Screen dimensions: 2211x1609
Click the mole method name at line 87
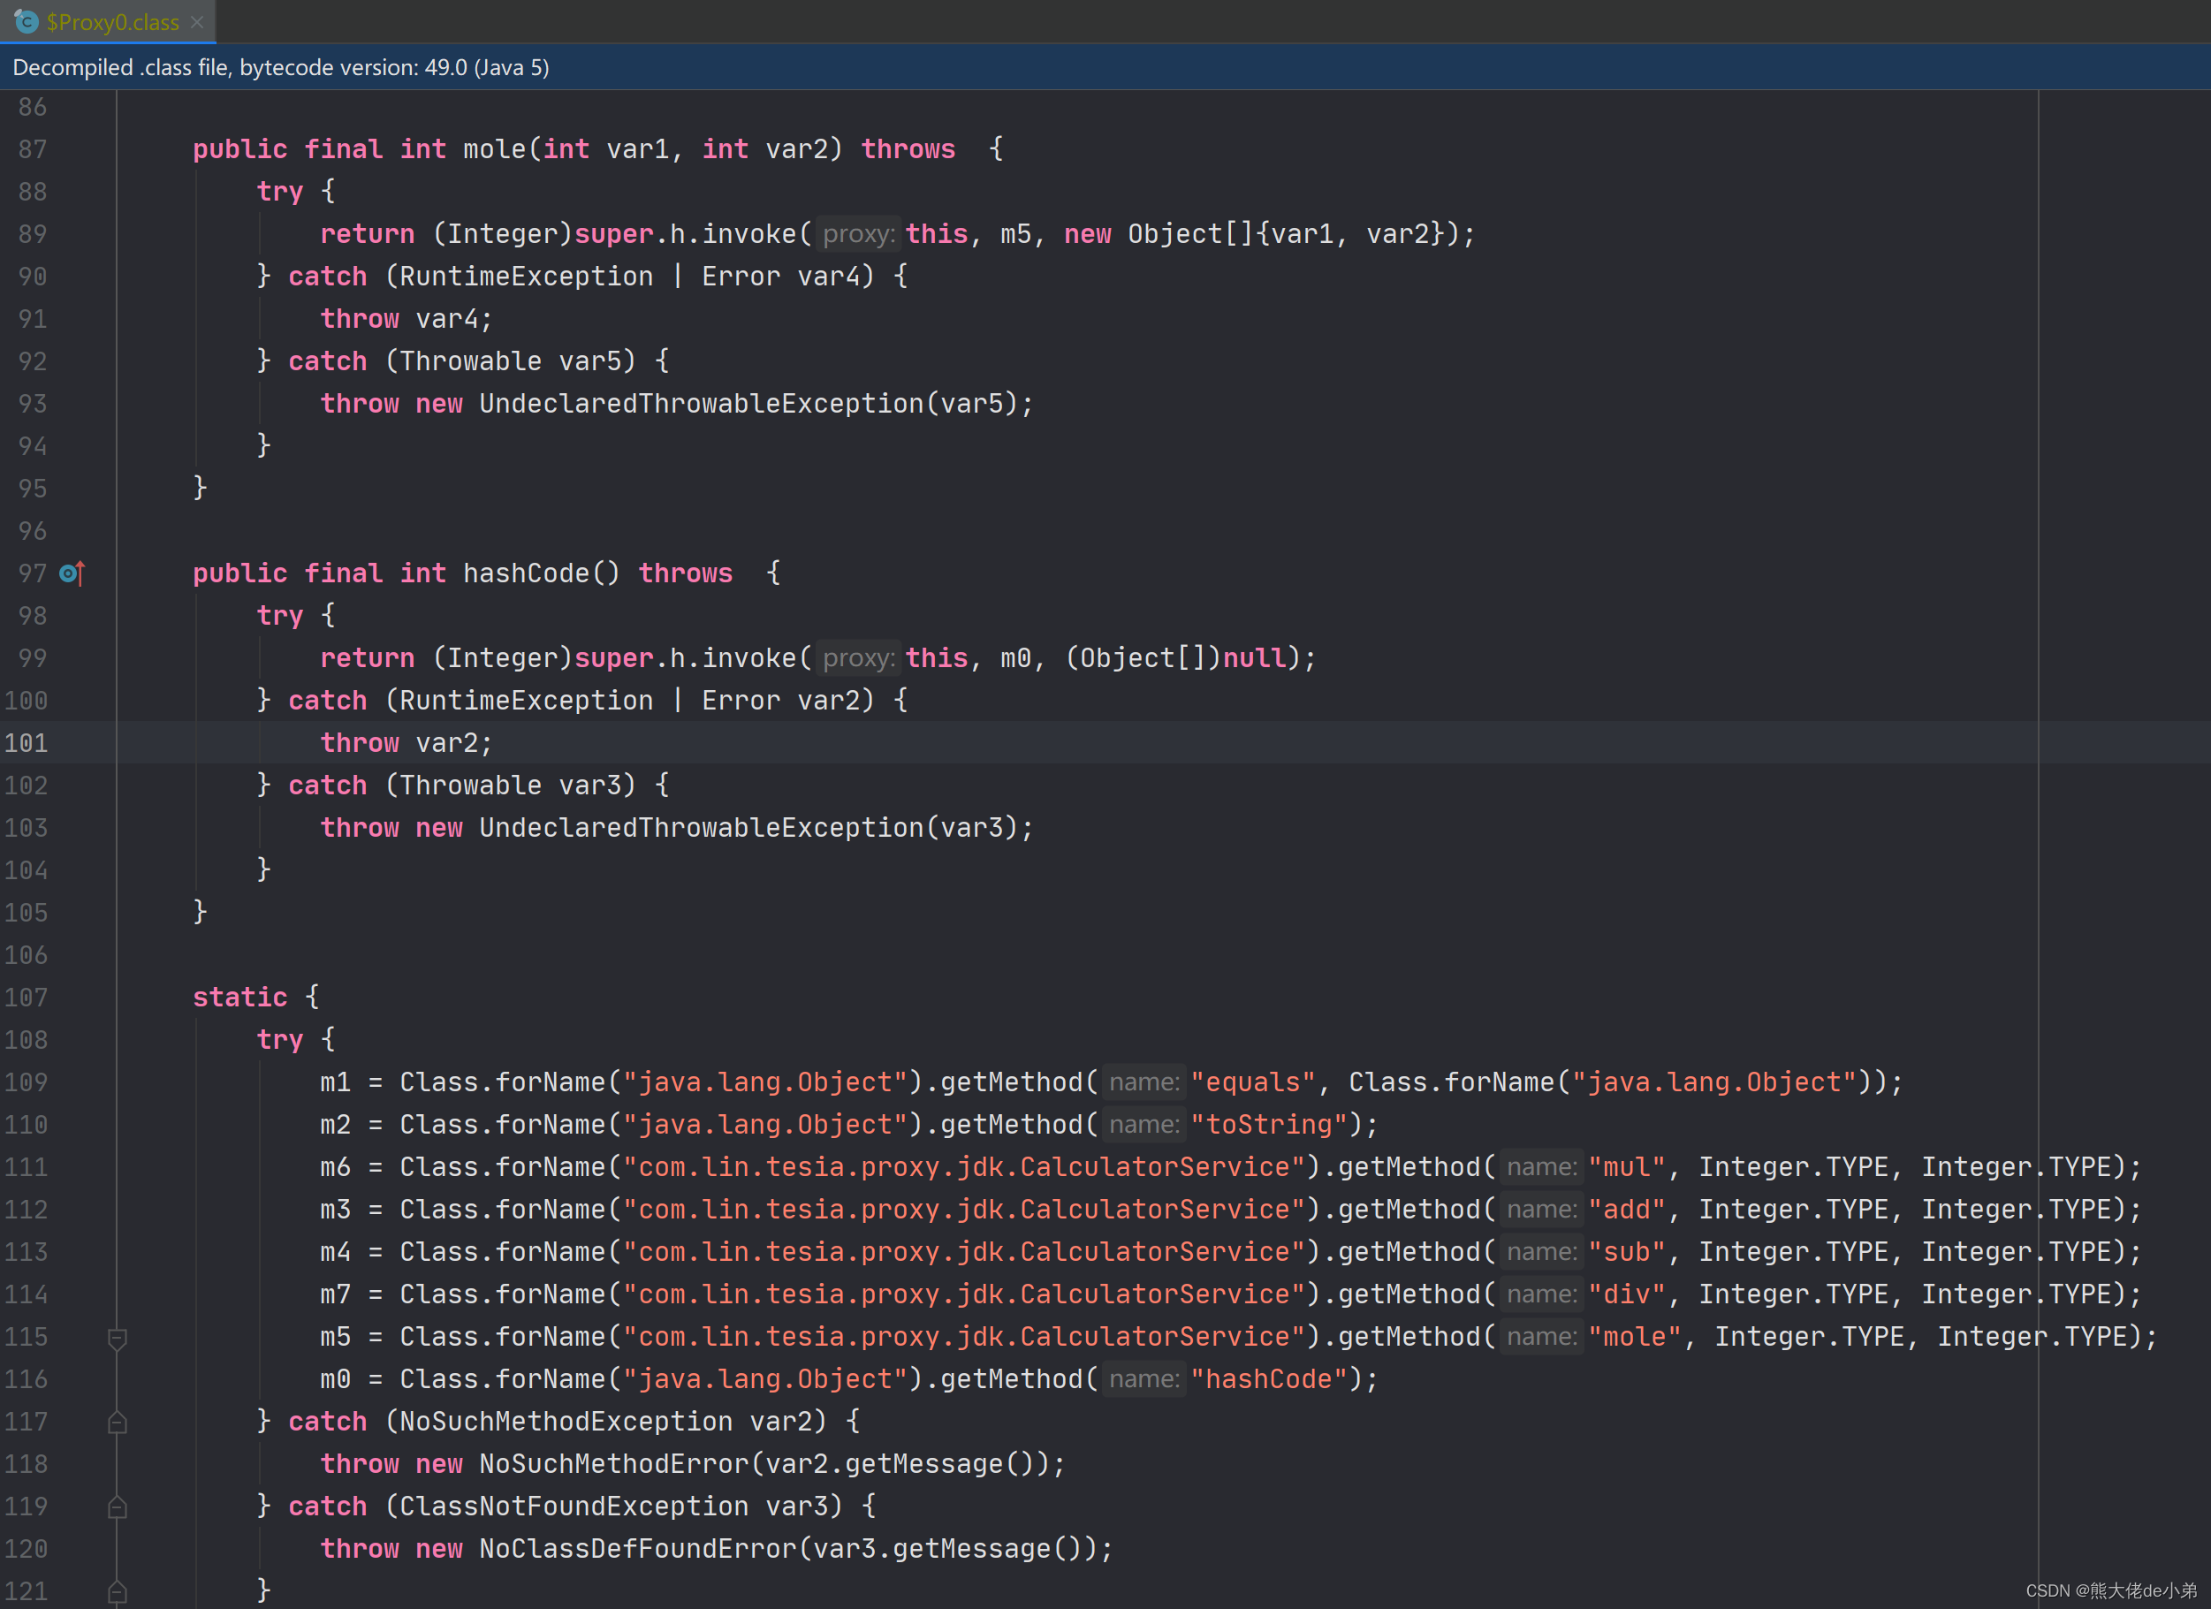pos(494,149)
